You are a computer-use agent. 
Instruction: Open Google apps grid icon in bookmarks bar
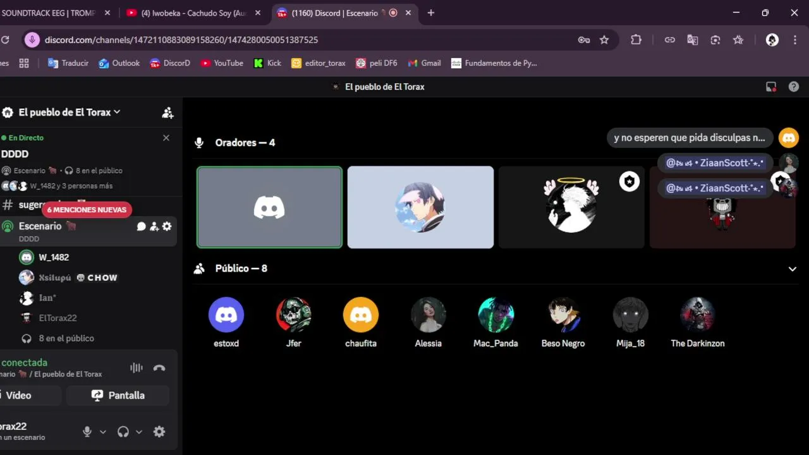(x=24, y=63)
